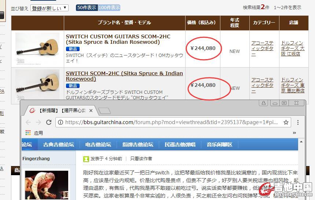Click 只看该作者 to filter author posts
The height and width of the screenshot is (200, 315).
(x=141, y=159)
